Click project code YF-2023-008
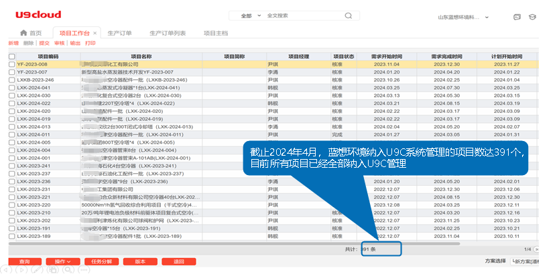 click(x=32, y=64)
